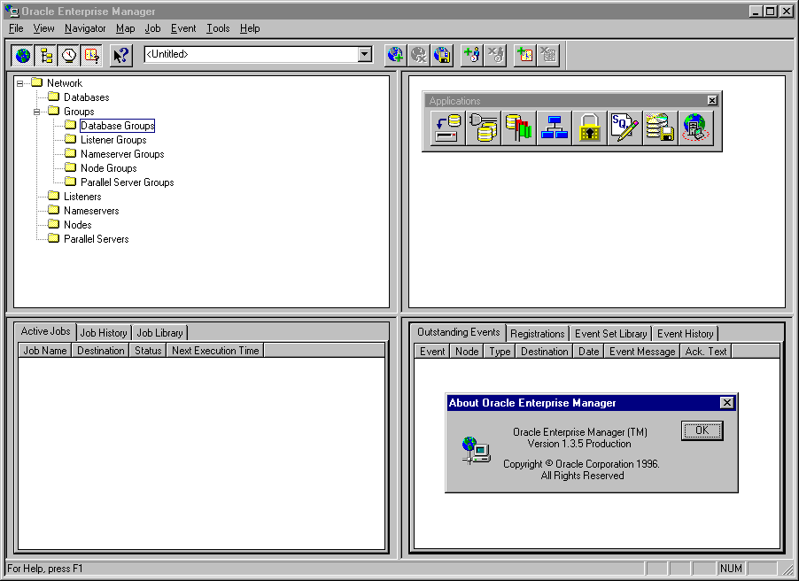Click the greyed delete map globe icon
Viewport: 799px width, 581px height.
pos(419,55)
